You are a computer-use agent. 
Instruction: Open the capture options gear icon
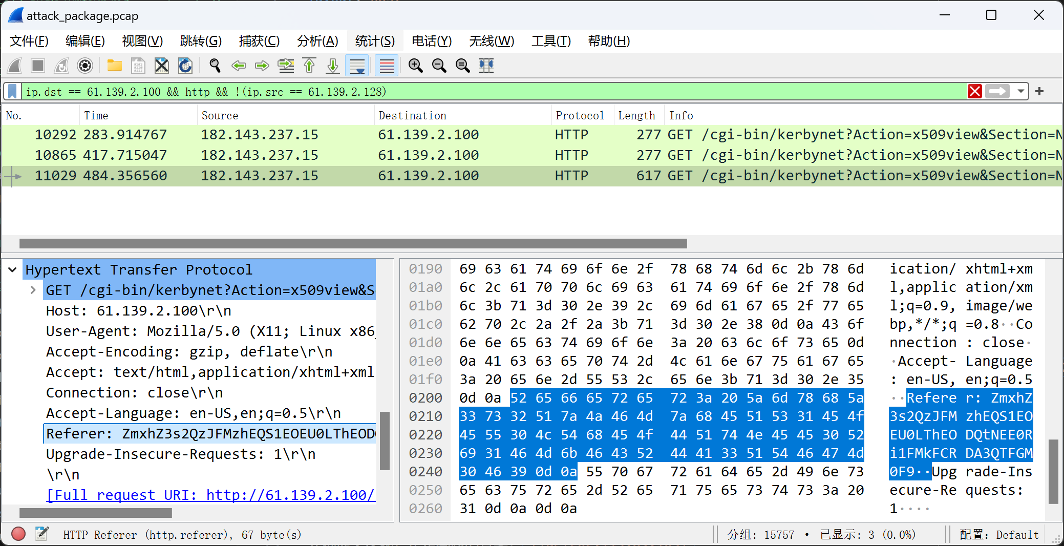85,66
